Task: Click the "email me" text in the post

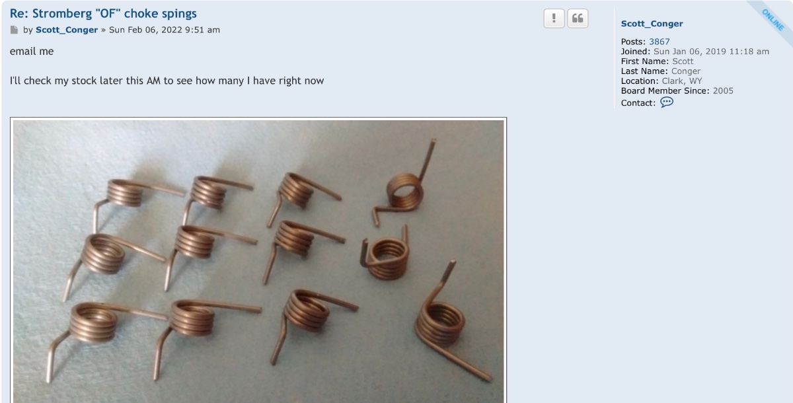Action: tap(32, 52)
